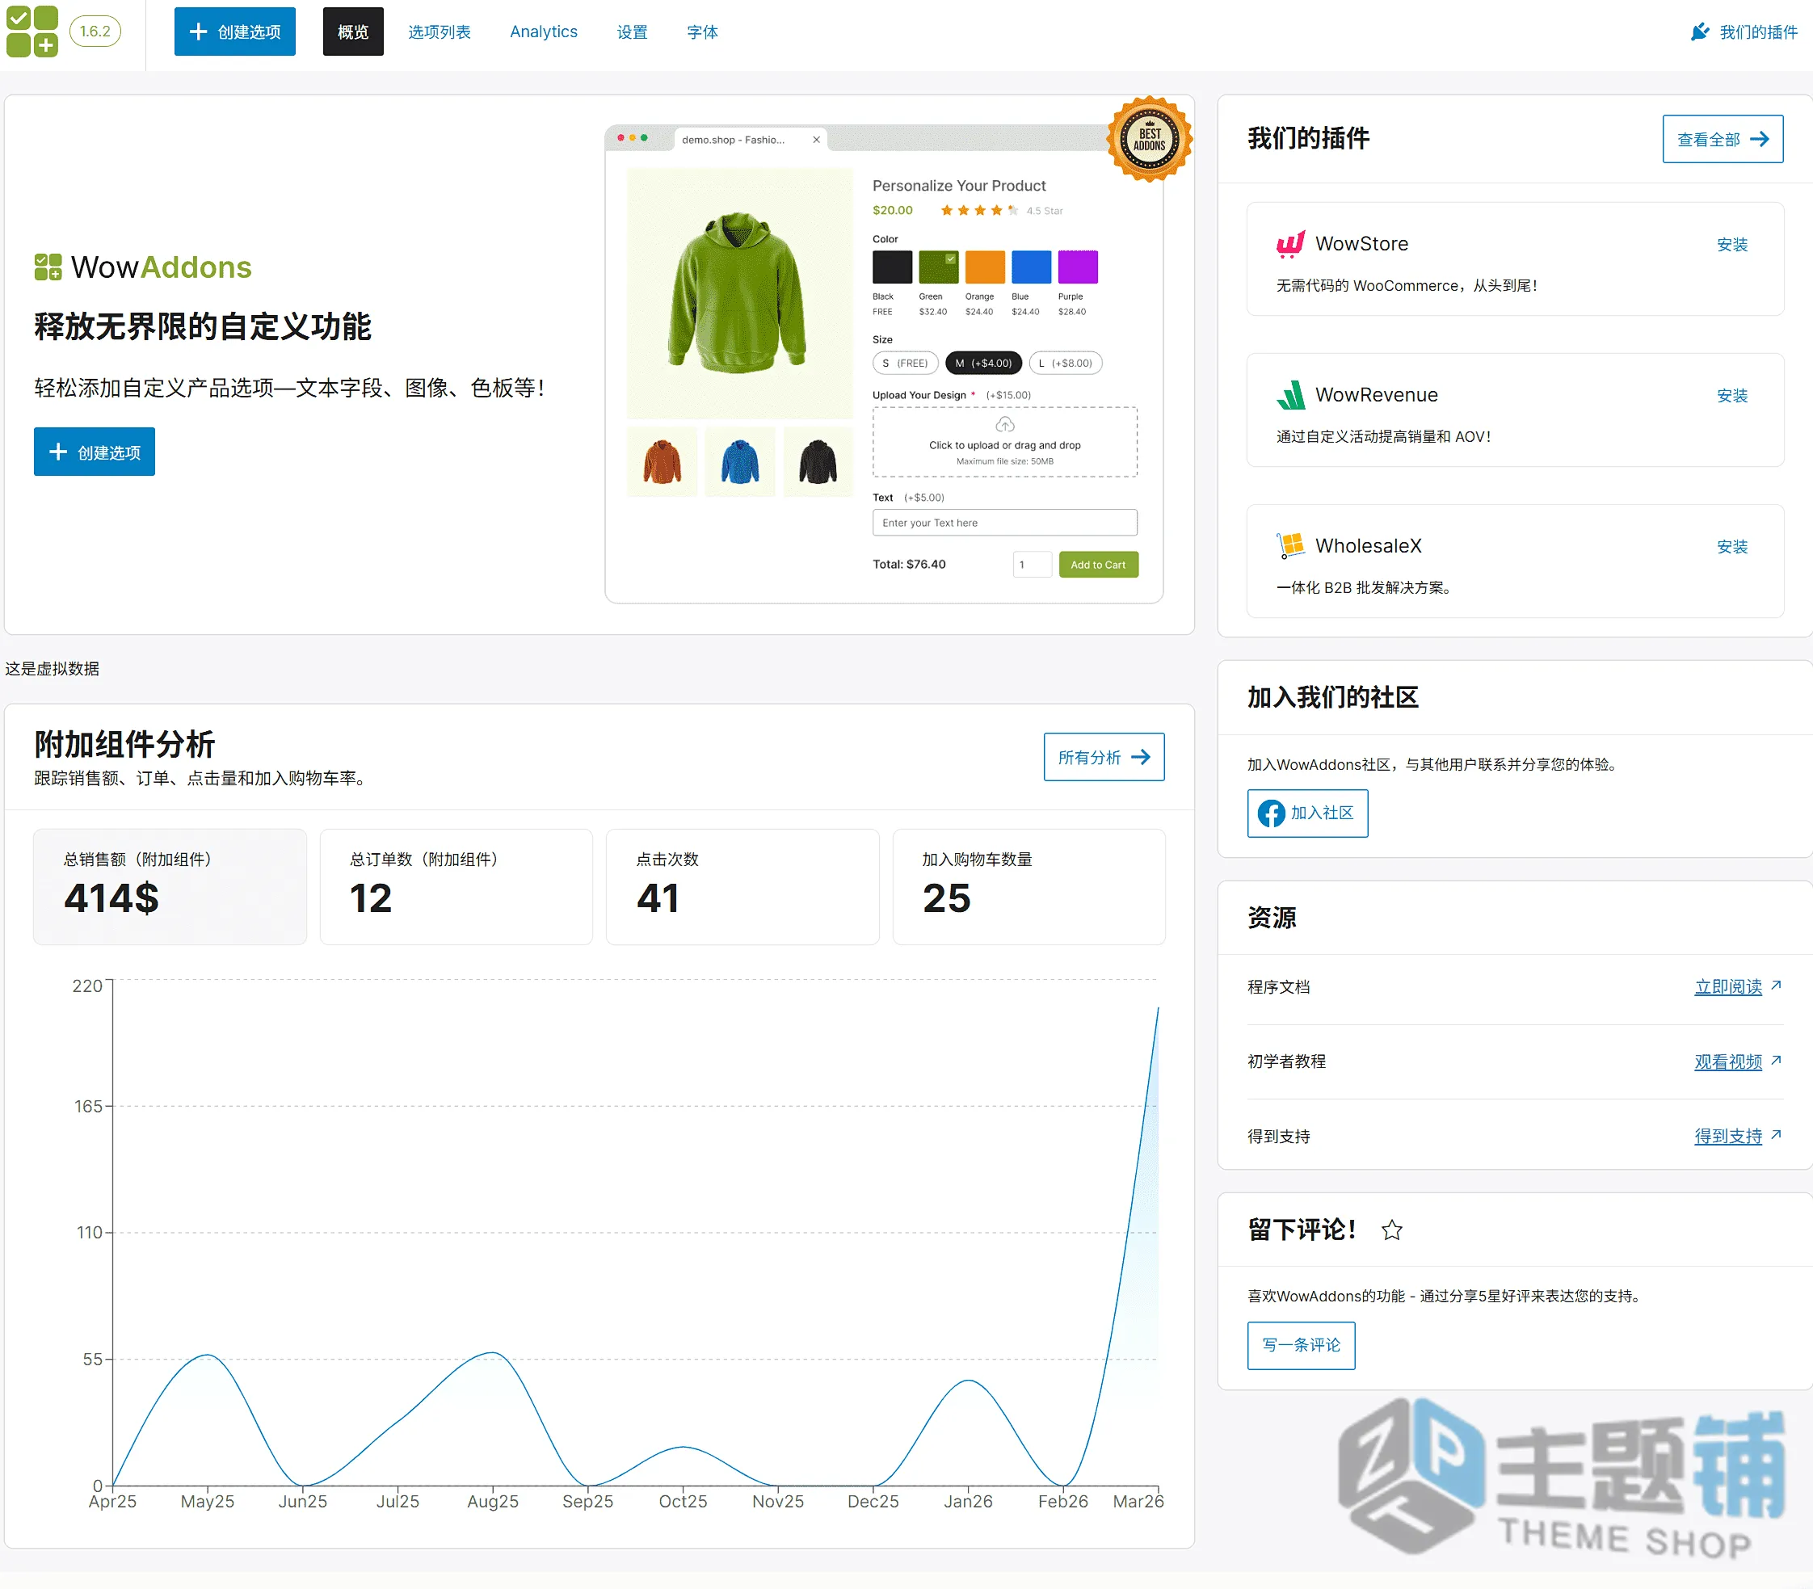Click the large green hoodie image
Image resolution: width=1813 pixels, height=1589 pixels.
tap(740, 292)
